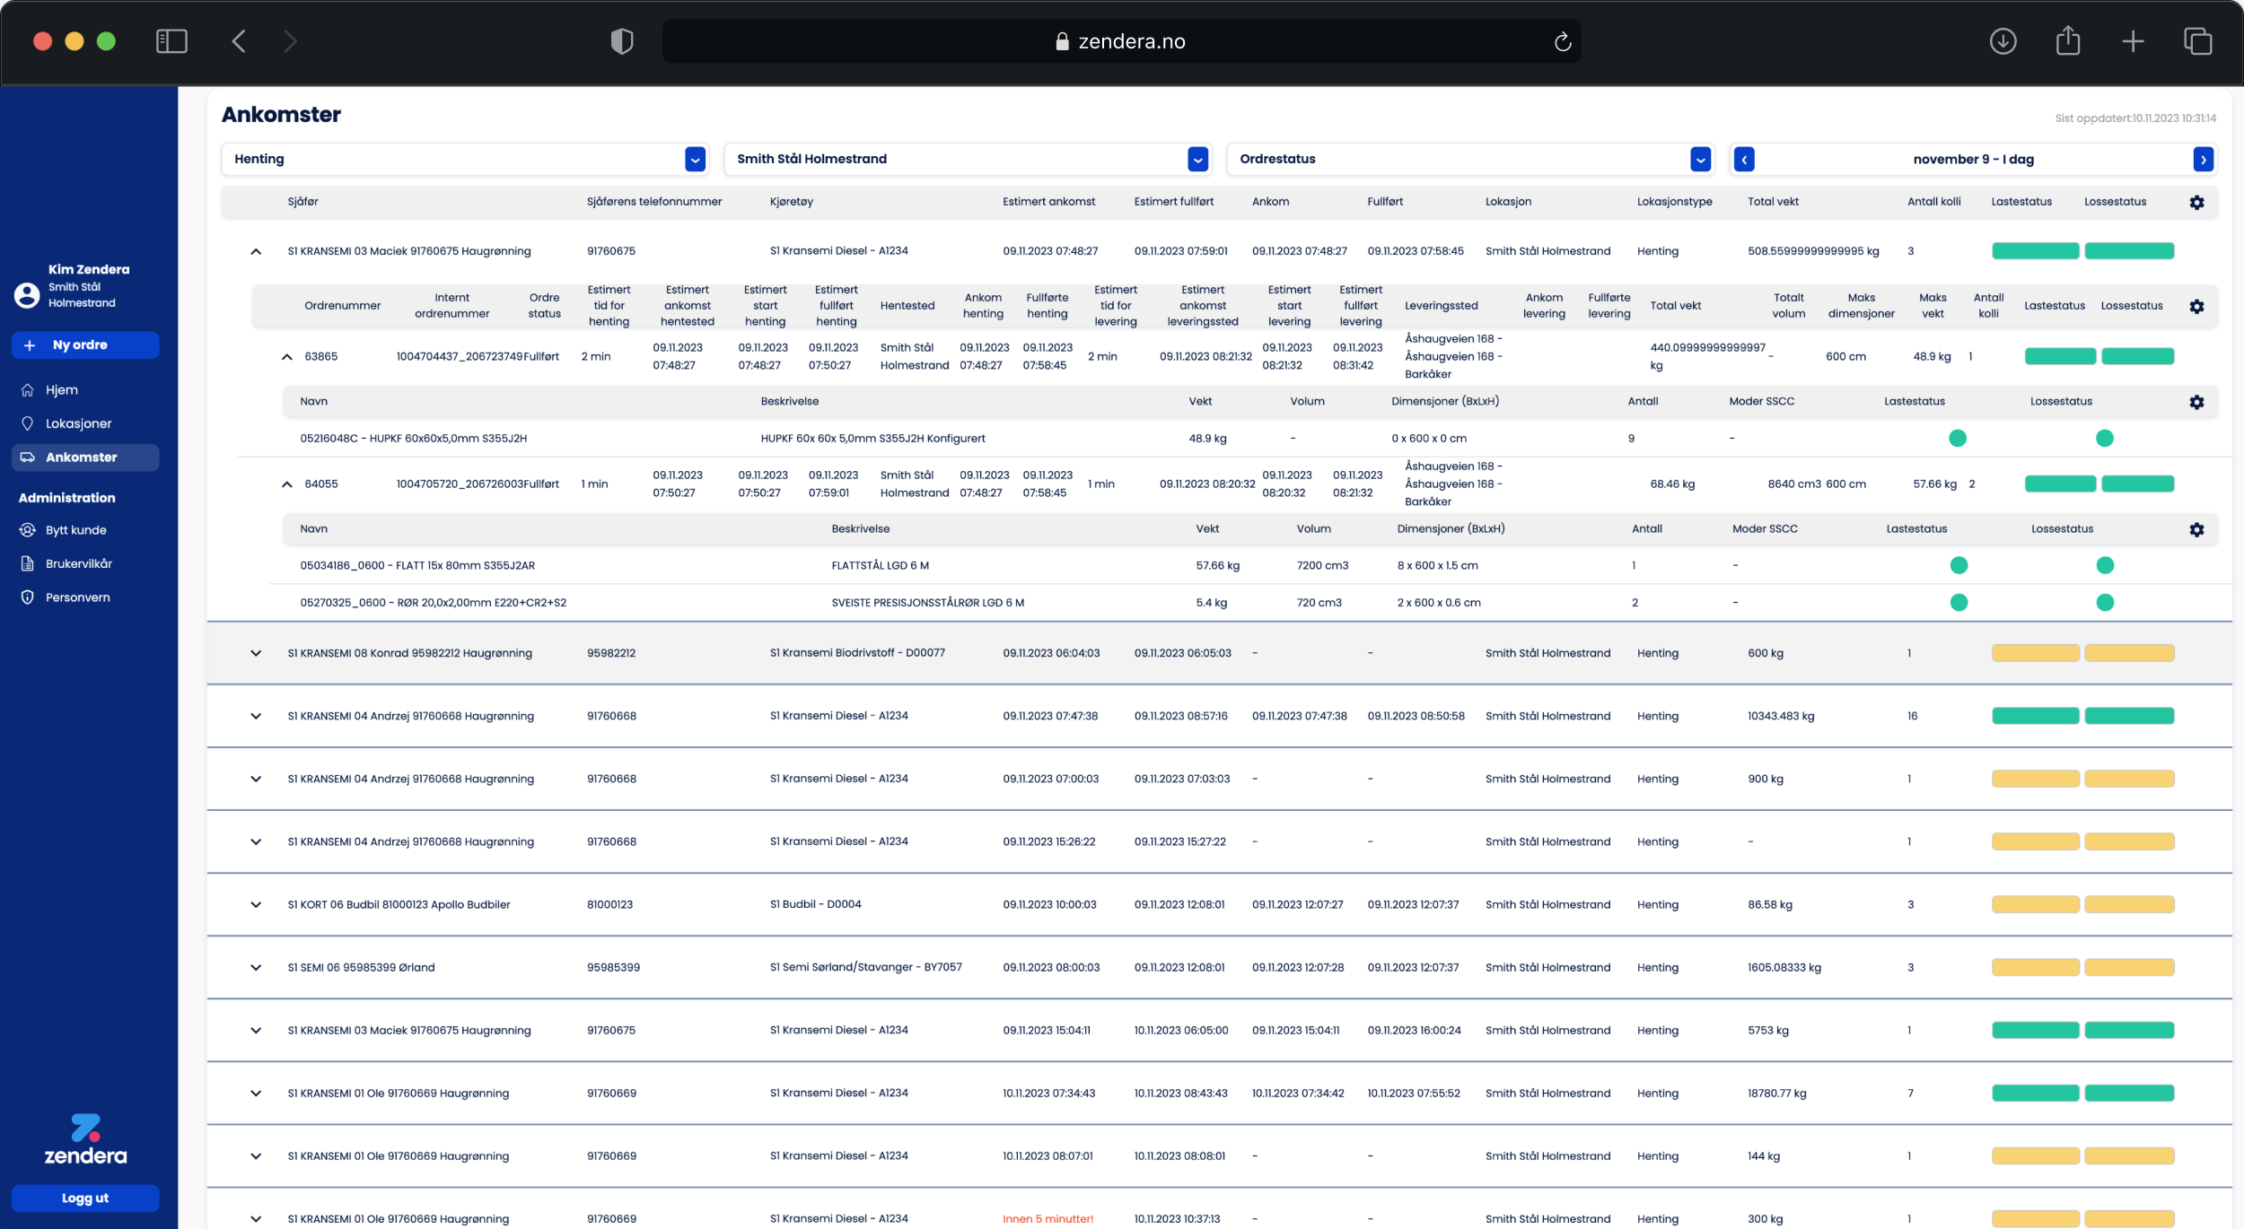Image resolution: width=2244 pixels, height=1229 pixels.
Task: Open Safari sidebar toggle icon
Action: click(x=171, y=41)
